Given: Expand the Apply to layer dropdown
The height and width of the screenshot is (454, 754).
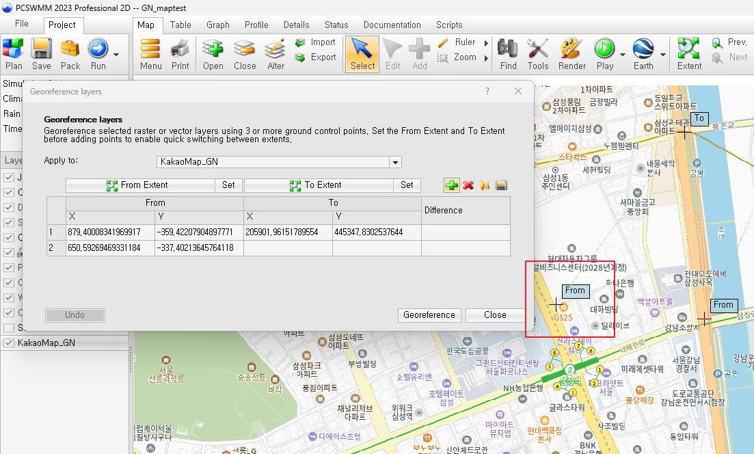Looking at the screenshot, I should (x=395, y=162).
